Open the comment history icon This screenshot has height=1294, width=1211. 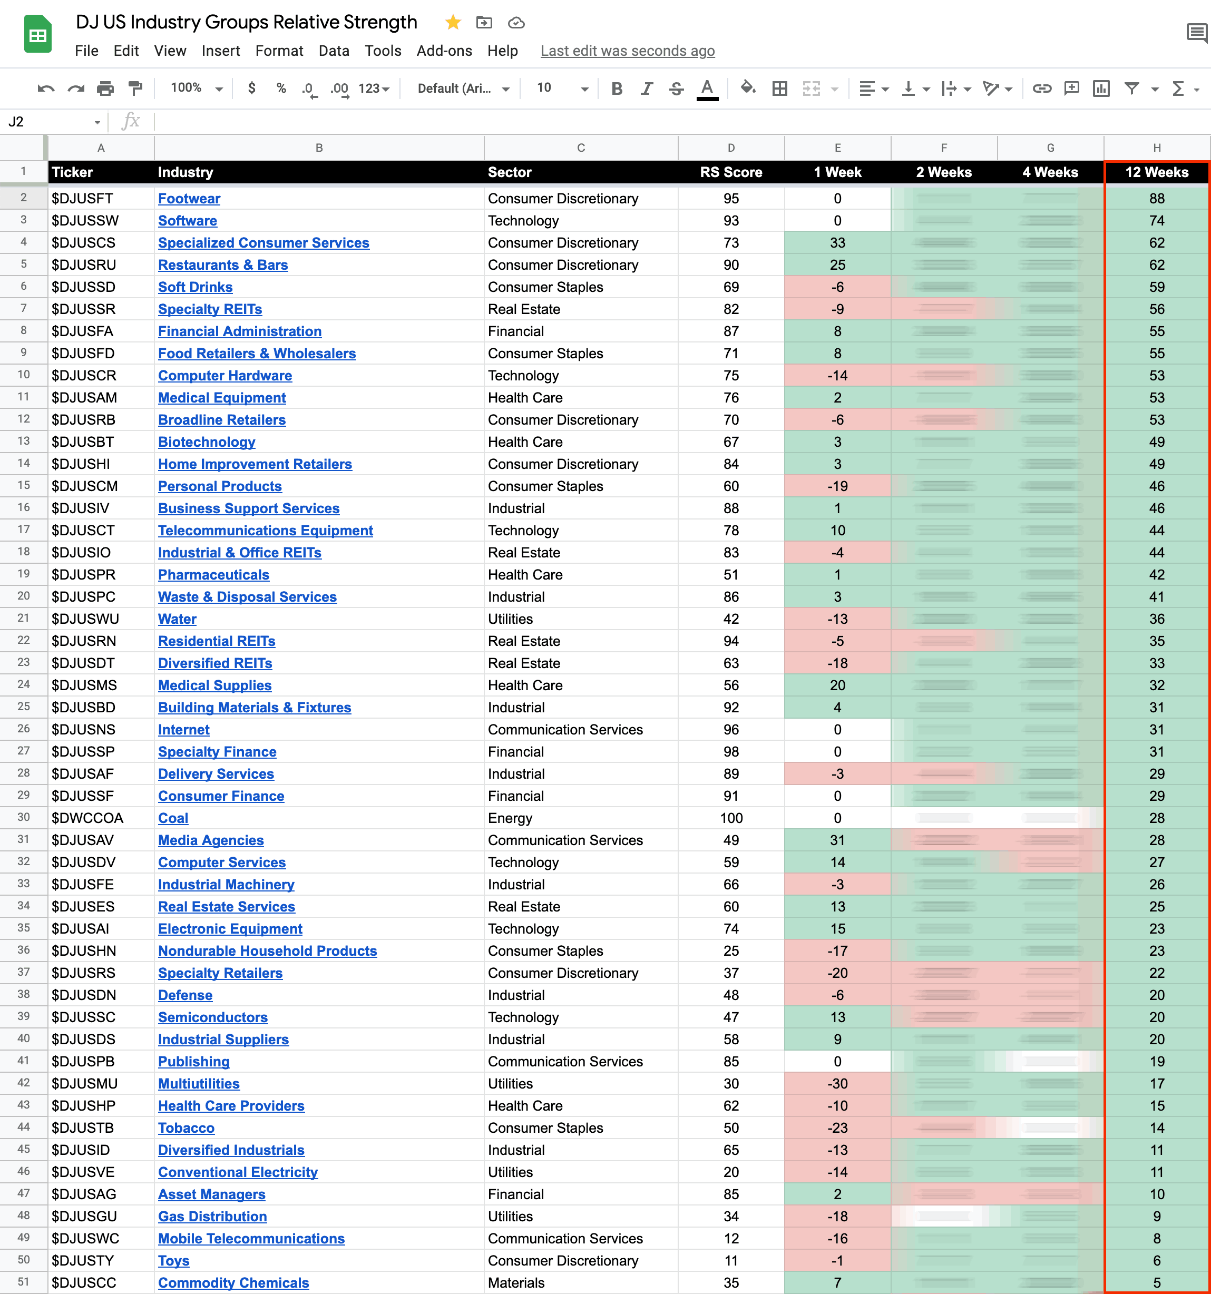pyautogui.click(x=1197, y=32)
